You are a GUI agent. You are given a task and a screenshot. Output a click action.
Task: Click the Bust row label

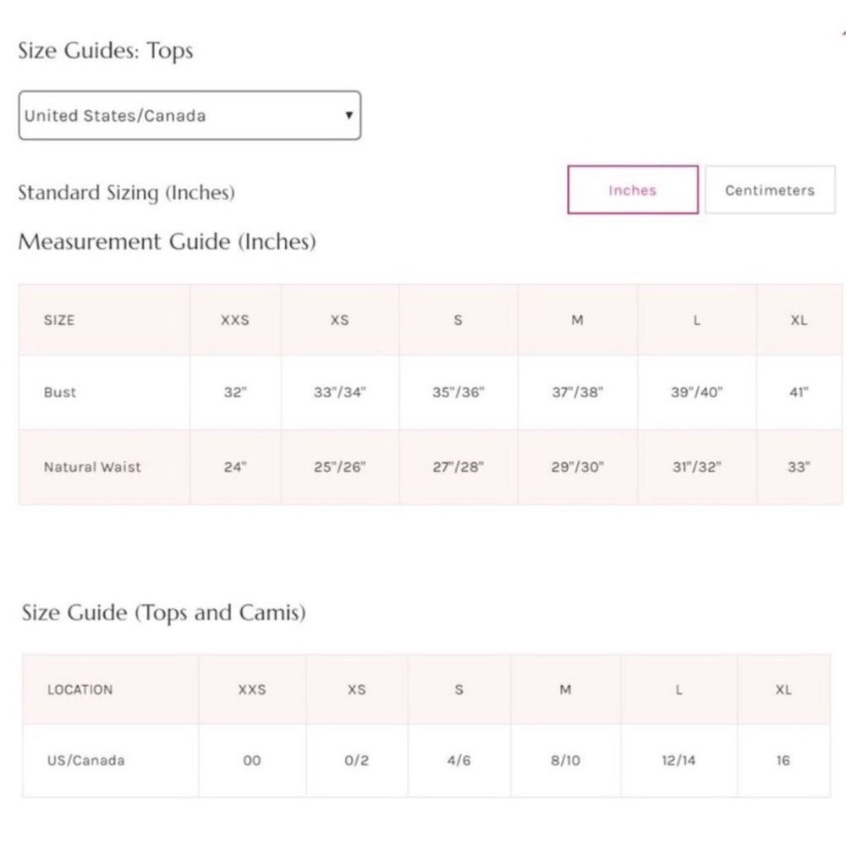click(60, 393)
